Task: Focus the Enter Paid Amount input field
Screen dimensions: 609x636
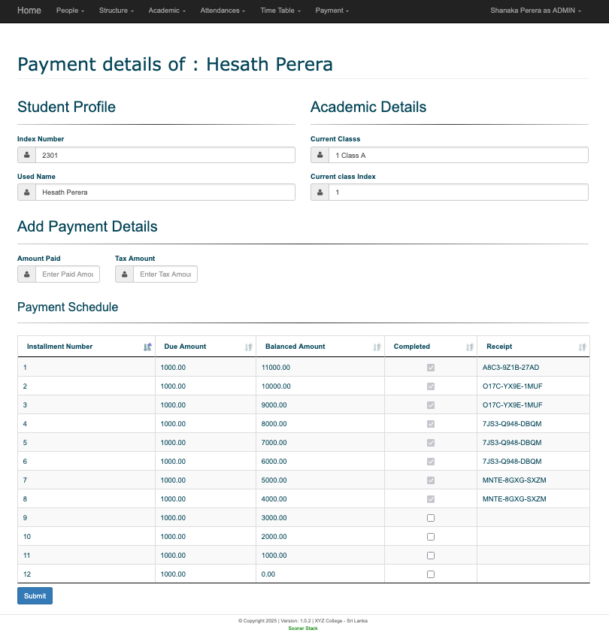Action: coord(68,274)
